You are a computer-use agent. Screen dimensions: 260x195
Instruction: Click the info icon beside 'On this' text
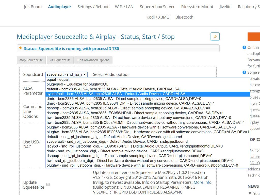(x=244, y=47)
